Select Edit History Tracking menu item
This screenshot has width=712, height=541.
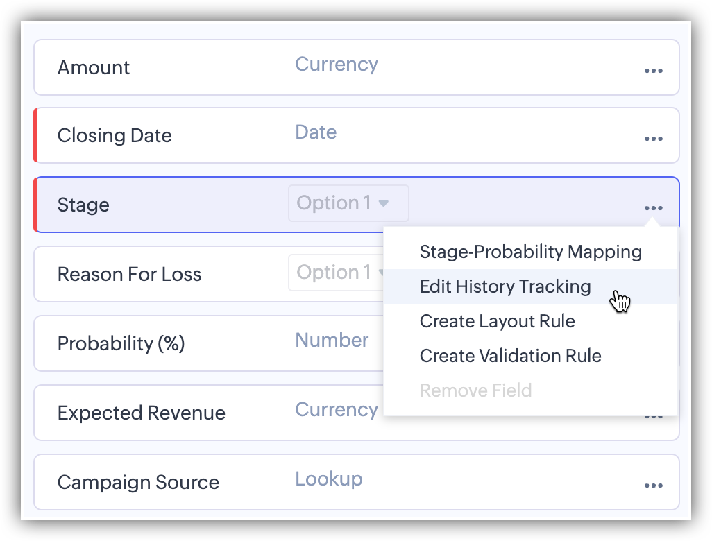click(505, 286)
